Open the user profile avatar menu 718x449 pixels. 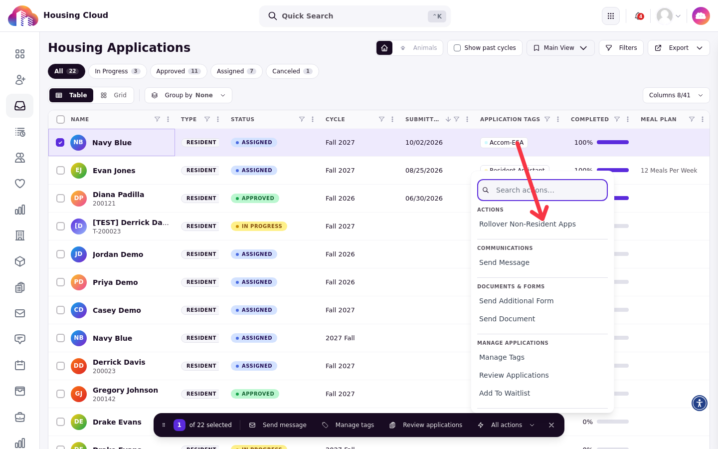point(669,16)
